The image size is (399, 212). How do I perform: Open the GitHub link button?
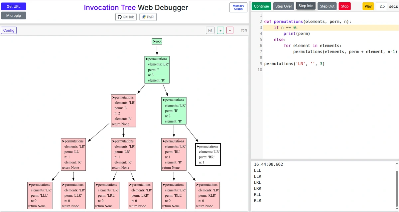click(126, 17)
